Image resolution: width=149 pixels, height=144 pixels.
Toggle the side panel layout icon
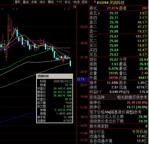pos(74,7)
